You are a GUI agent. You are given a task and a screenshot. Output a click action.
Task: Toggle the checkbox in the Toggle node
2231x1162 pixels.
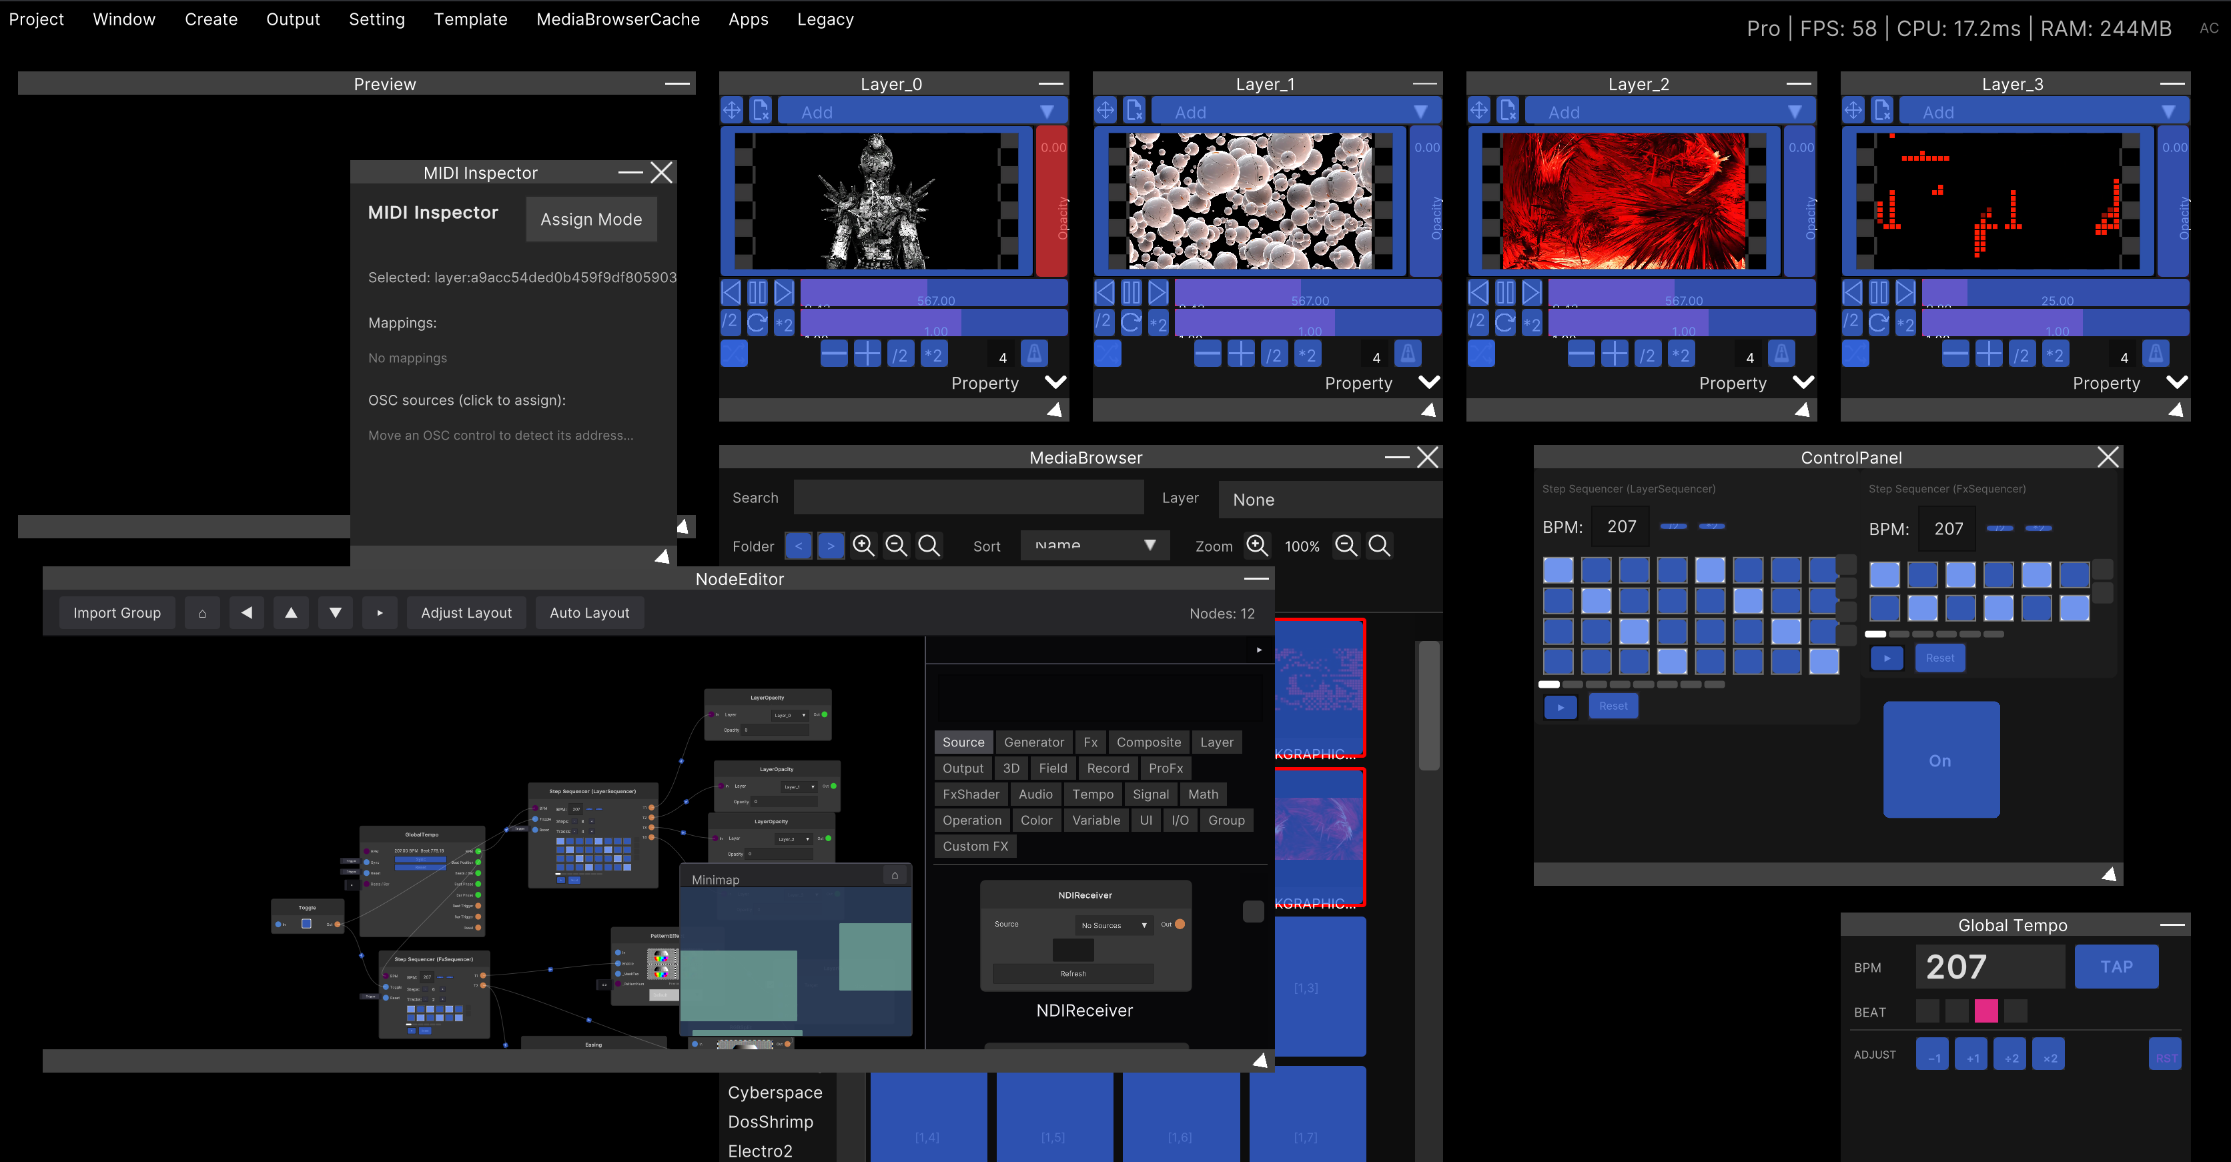click(x=306, y=924)
